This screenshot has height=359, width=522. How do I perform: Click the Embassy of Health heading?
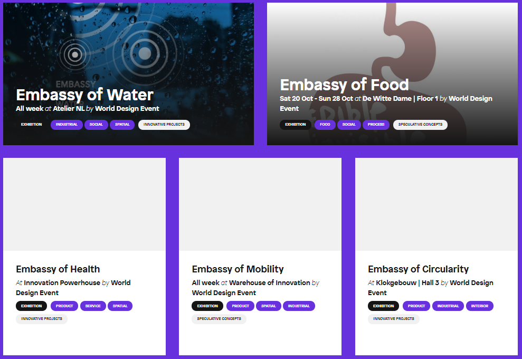(x=58, y=269)
